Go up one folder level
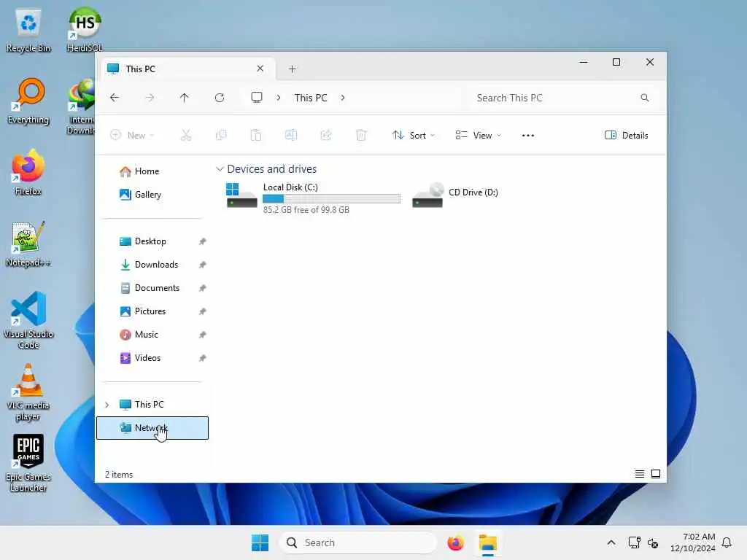This screenshot has width=747, height=560. (x=185, y=98)
